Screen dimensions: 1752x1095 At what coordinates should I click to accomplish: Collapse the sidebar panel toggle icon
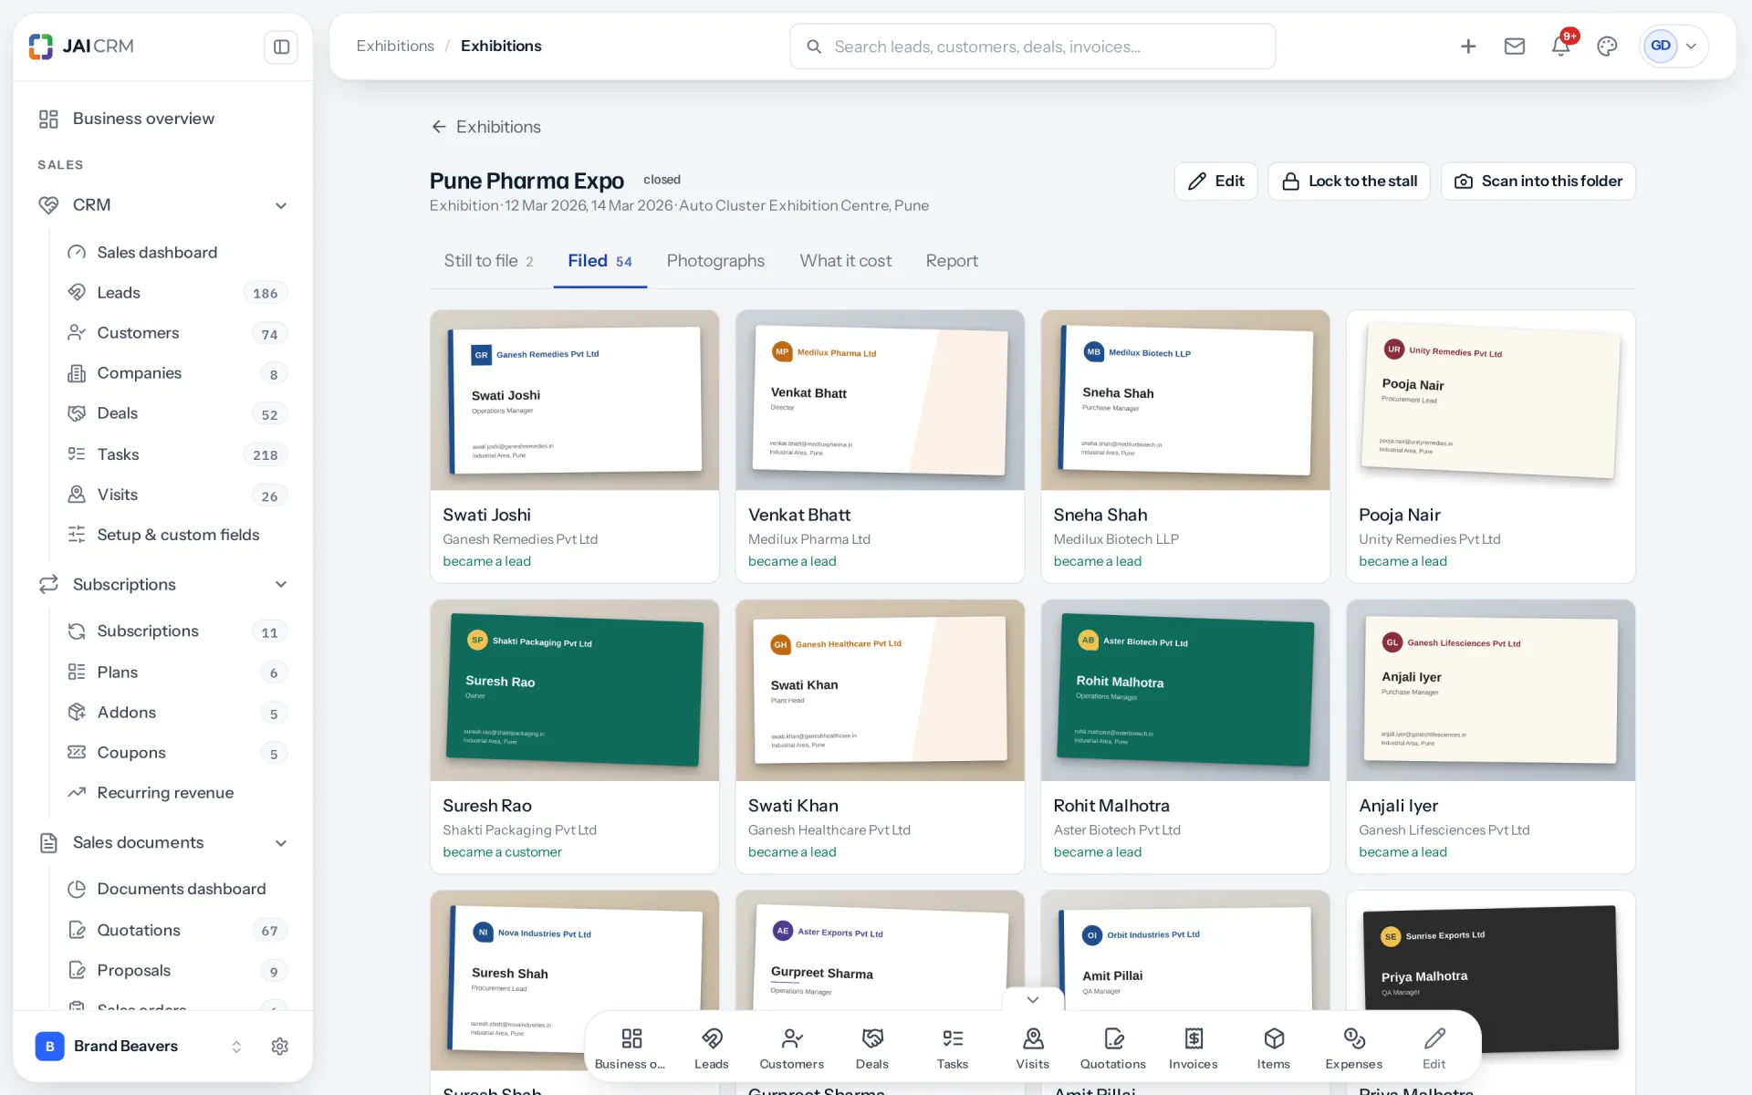(x=281, y=47)
